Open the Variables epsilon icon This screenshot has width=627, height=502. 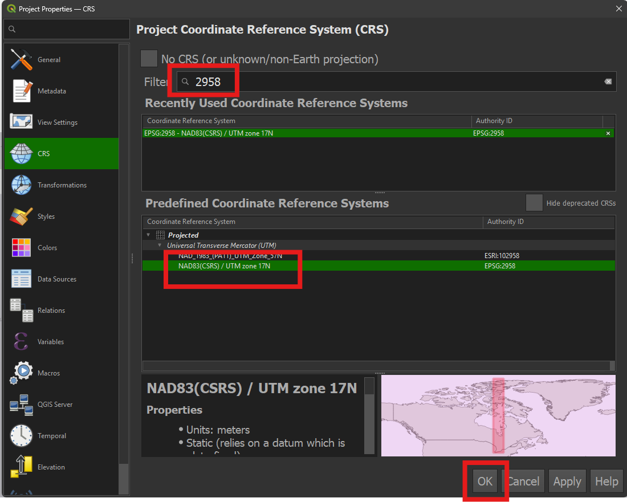point(21,341)
